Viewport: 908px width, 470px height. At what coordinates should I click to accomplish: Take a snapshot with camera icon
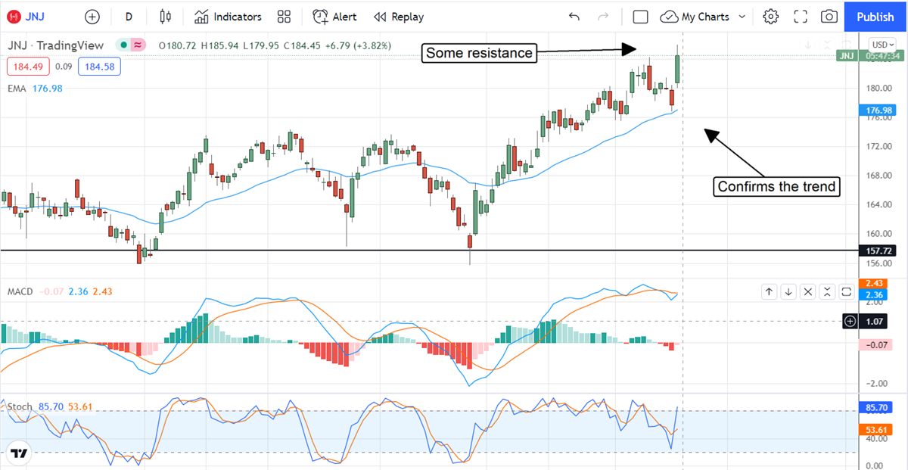(829, 17)
